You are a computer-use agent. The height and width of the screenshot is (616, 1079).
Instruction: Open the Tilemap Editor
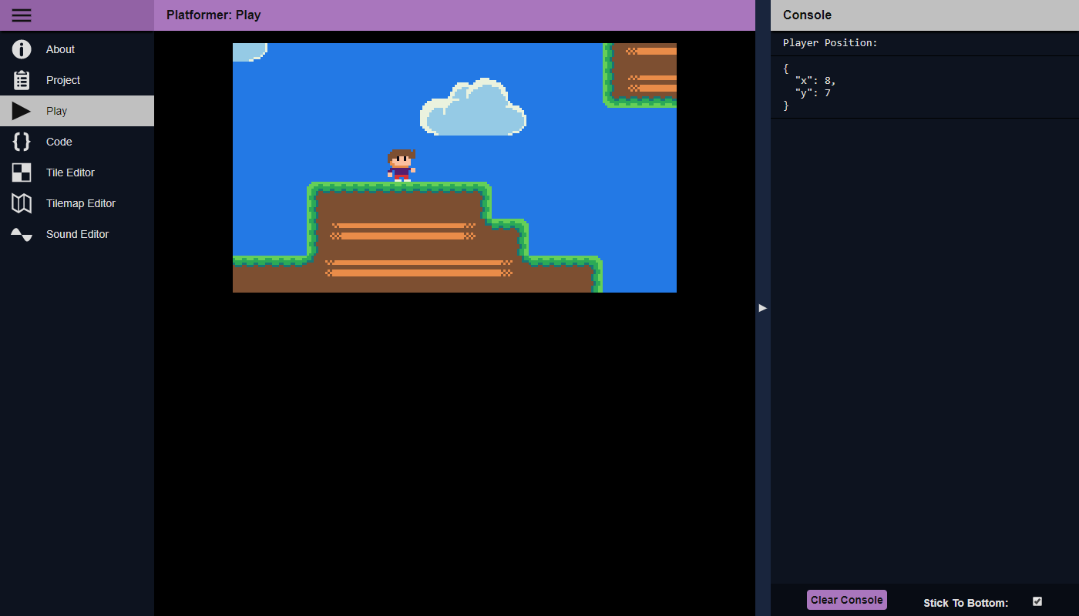[x=77, y=203]
